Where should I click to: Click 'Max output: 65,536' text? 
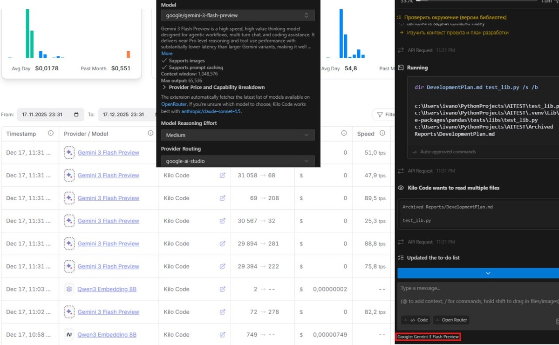pos(181,81)
